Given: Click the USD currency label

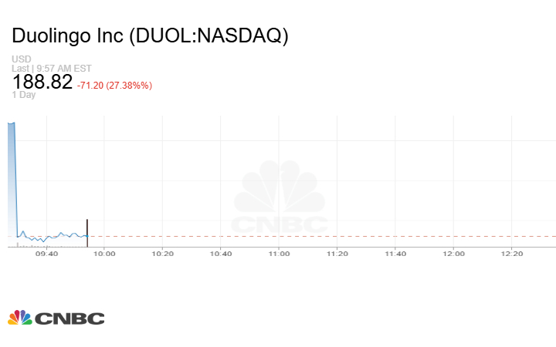Looking at the screenshot, I should click(21, 59).
